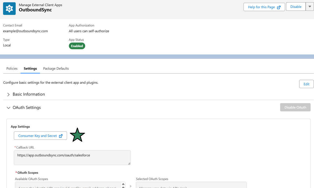
Task: Click the gear icon beside OutboundSync title
Action: point(9,8)
